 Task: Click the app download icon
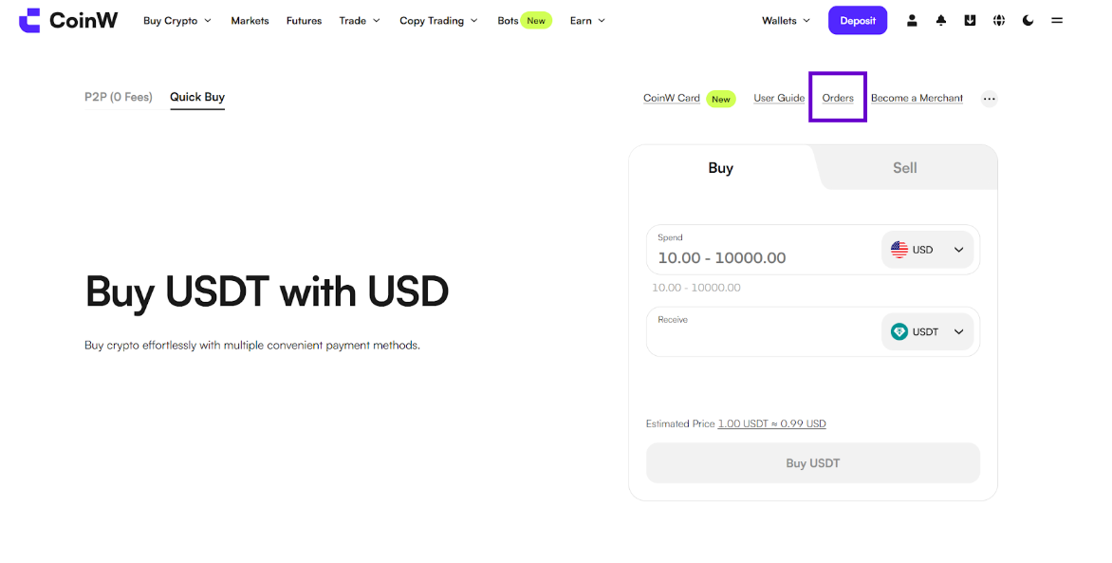click(x=970, y=21)
